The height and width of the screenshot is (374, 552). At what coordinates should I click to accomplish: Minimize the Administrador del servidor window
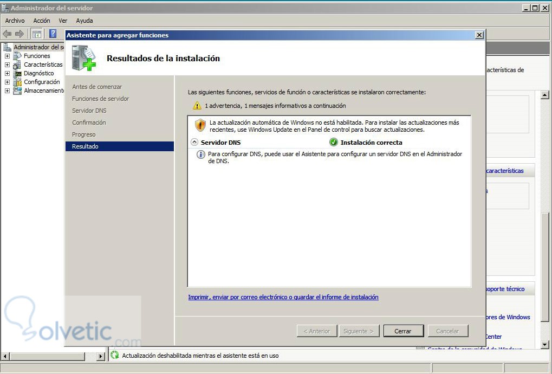527,8
